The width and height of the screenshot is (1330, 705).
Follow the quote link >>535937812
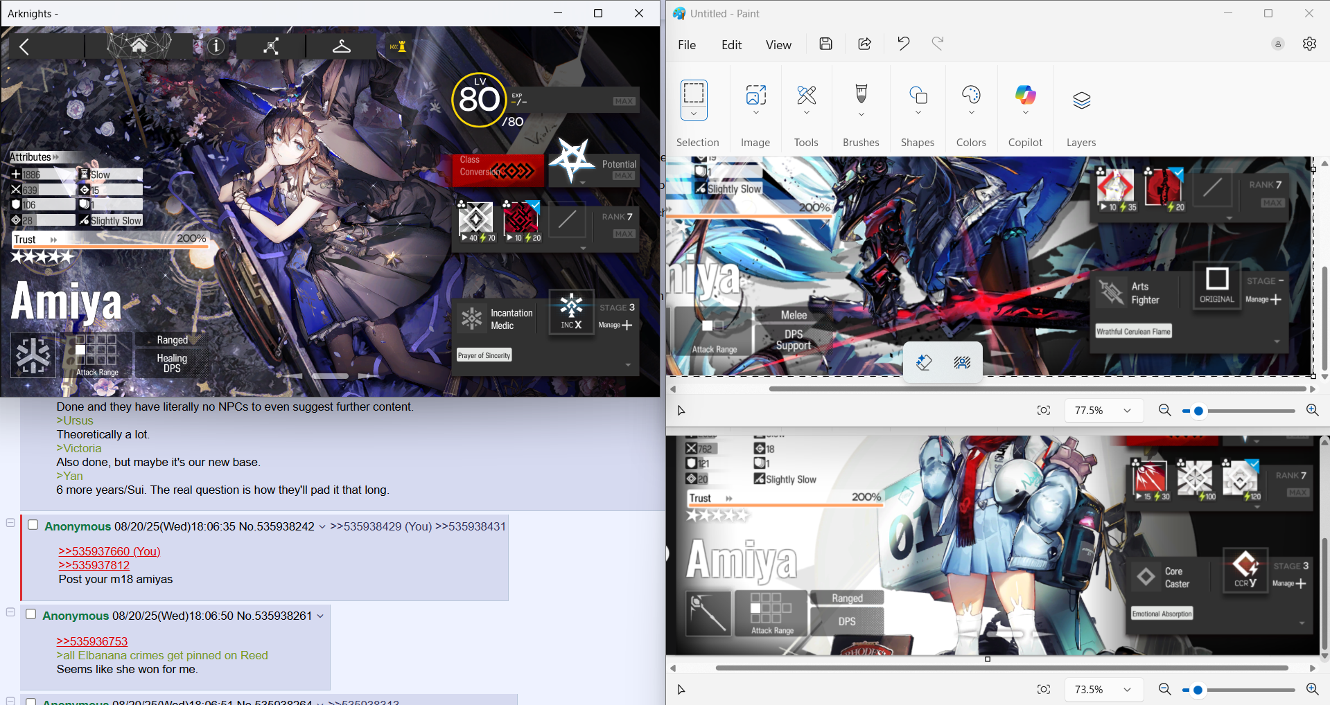pos(94,565)
